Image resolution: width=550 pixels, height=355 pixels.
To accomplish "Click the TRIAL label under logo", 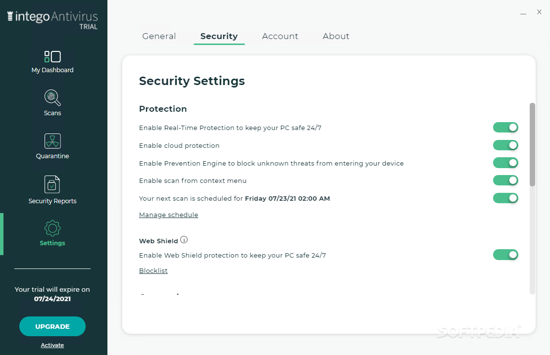I will tap(89, 27).
